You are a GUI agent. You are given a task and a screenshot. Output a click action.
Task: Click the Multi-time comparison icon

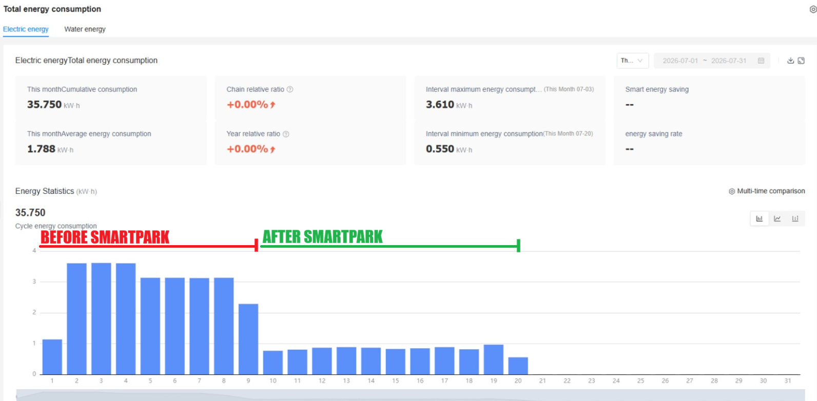(x=732, y=191)
